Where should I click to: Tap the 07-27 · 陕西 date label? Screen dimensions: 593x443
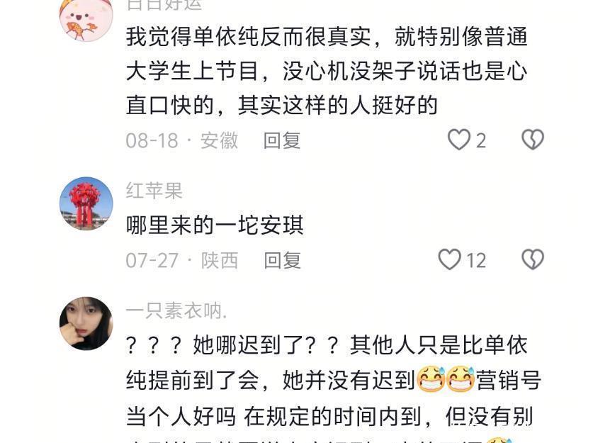(x=182, y=261)
